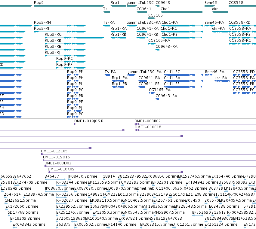This screenshot has width=256, height=229.
Task: Click the long Chd1 gene bar in top track
Action: pos(182,12)
